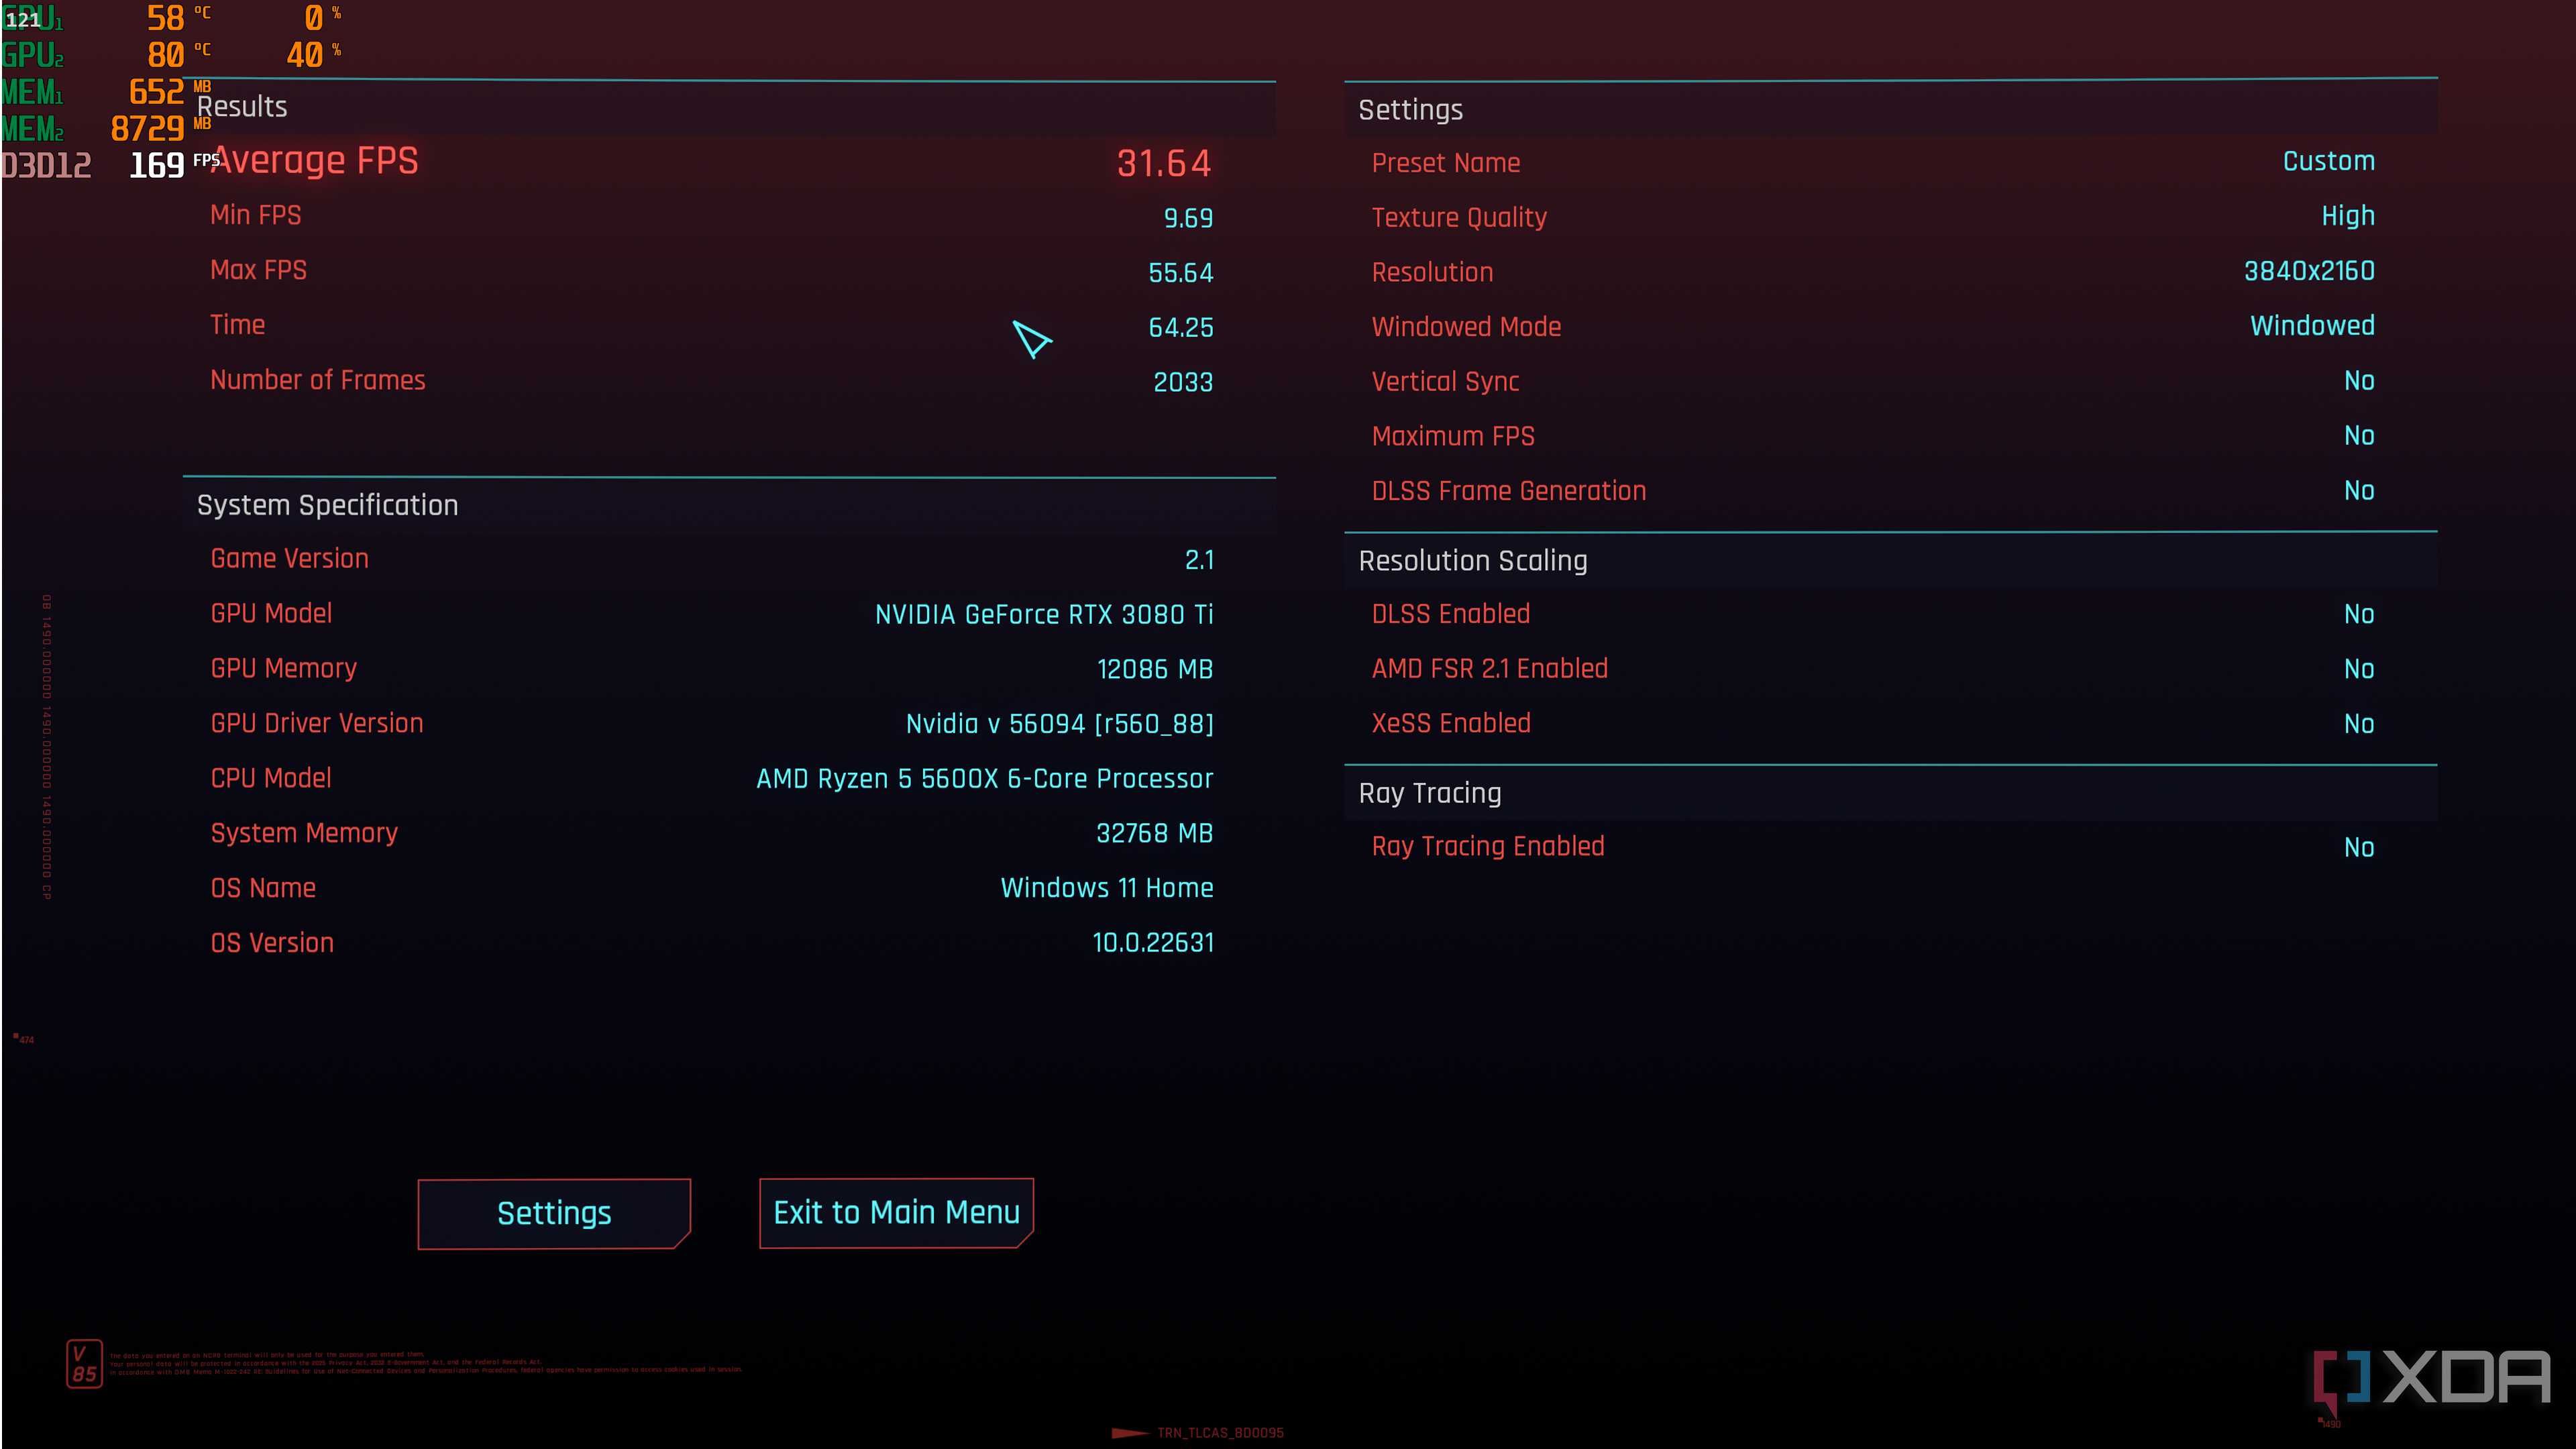Click Windowed Mode value Windowed
The width and height of the screenshot is (2576, 1449).
pyautogui.click(x=2312, y=326)
